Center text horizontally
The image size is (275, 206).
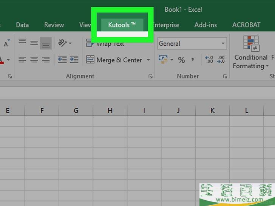(x=34, y=60)
